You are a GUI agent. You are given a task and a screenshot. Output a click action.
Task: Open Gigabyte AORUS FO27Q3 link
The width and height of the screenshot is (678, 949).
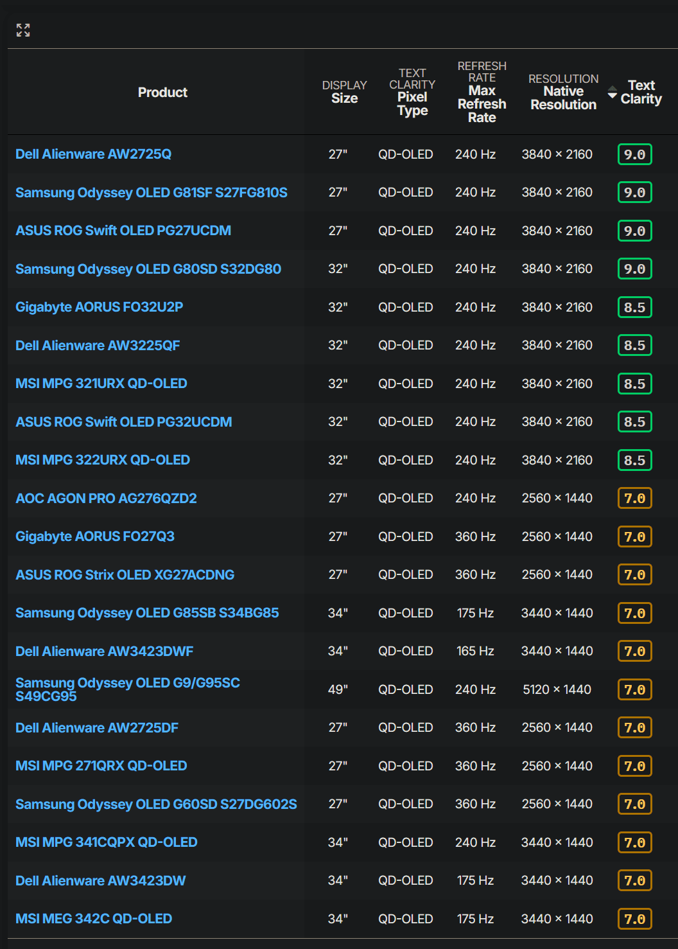click(x=95, y=537)
